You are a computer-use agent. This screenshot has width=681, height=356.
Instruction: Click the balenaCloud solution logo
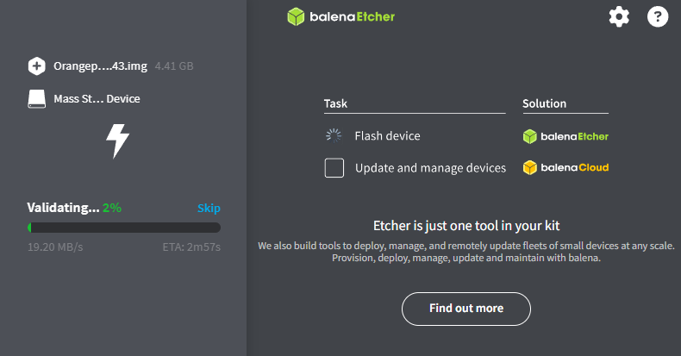pos(565,167)
